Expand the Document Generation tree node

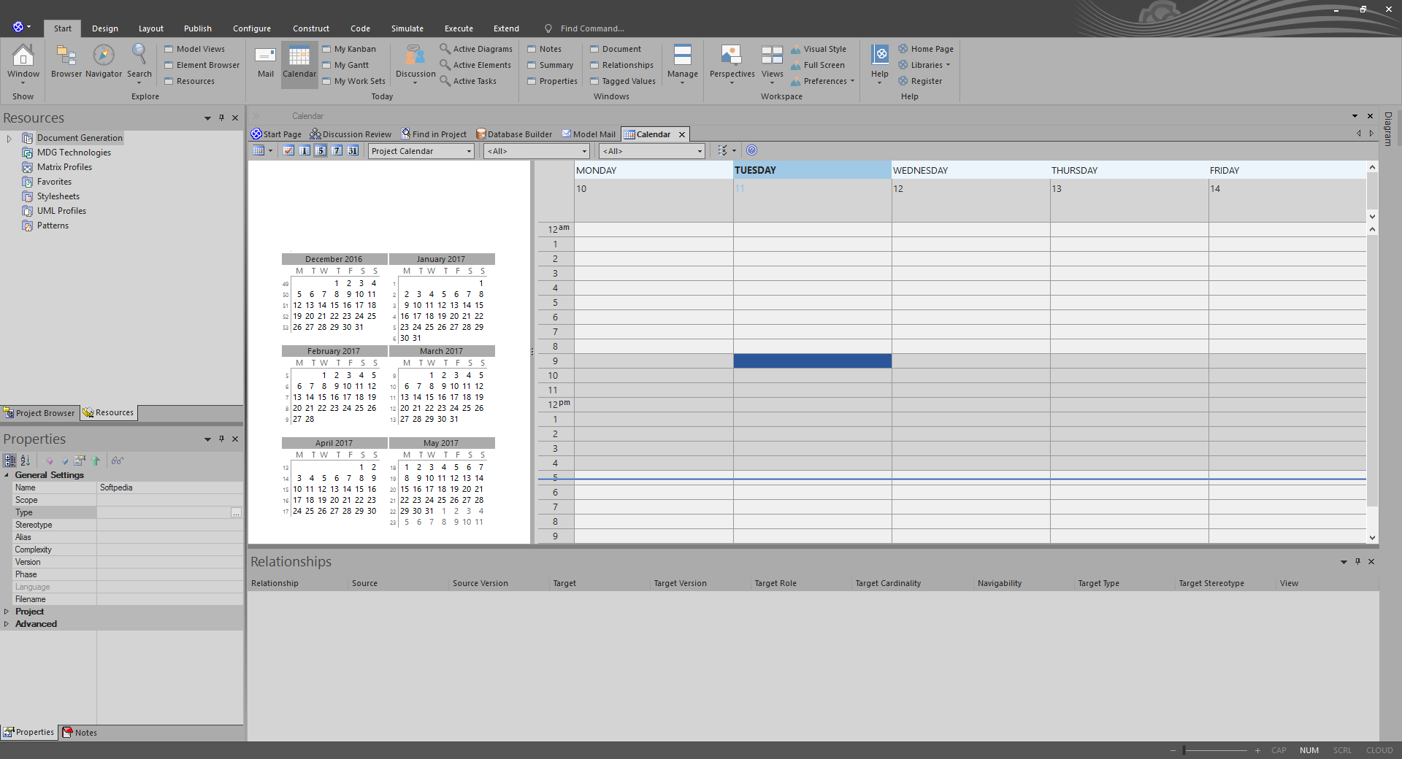click(x=9, y=138)
